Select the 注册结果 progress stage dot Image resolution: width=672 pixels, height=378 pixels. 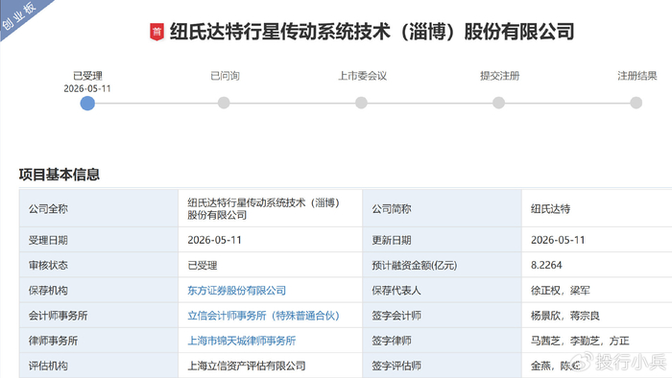pos(636,103)
